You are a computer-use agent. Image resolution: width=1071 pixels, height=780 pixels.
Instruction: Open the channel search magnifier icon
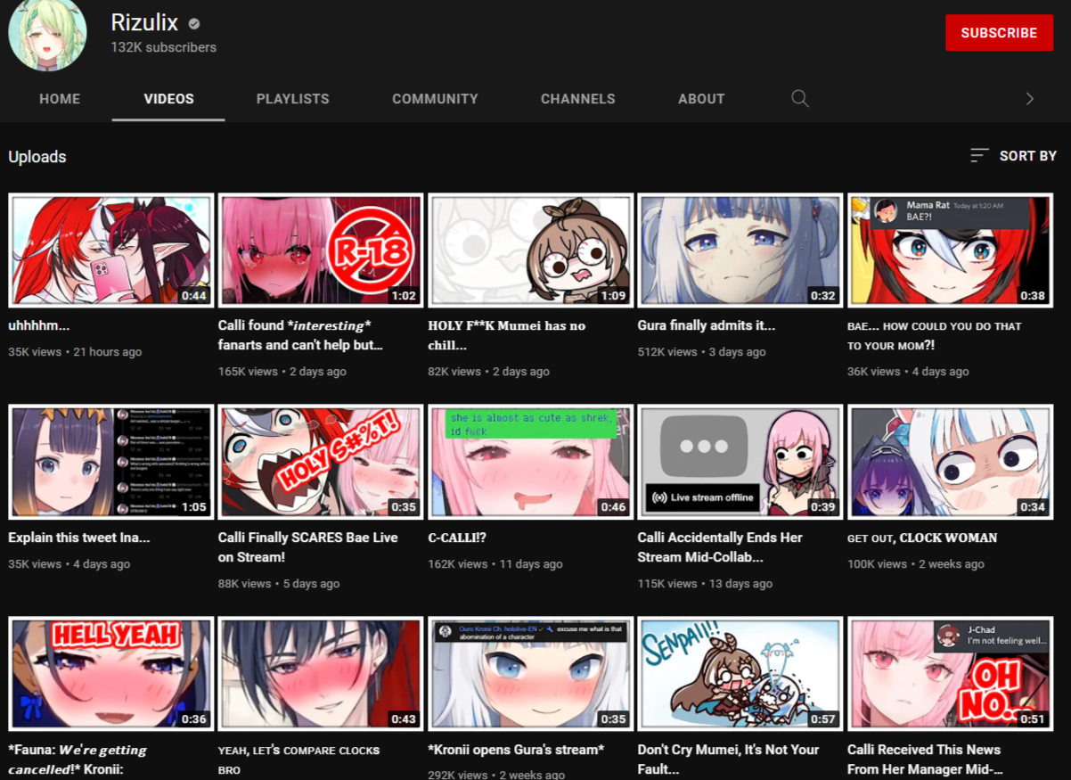800,99
